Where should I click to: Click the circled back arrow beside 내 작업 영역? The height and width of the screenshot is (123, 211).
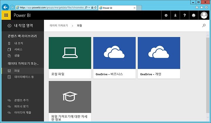coord(9,26)
